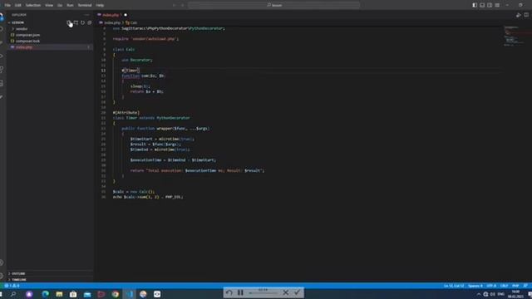Viewport: 532px width, 299px height.
Task: Click line and column status item
Action: 454,286
